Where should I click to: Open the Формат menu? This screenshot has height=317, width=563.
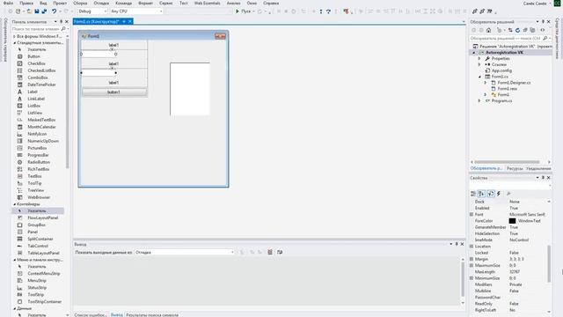click(x=145, y=3)
